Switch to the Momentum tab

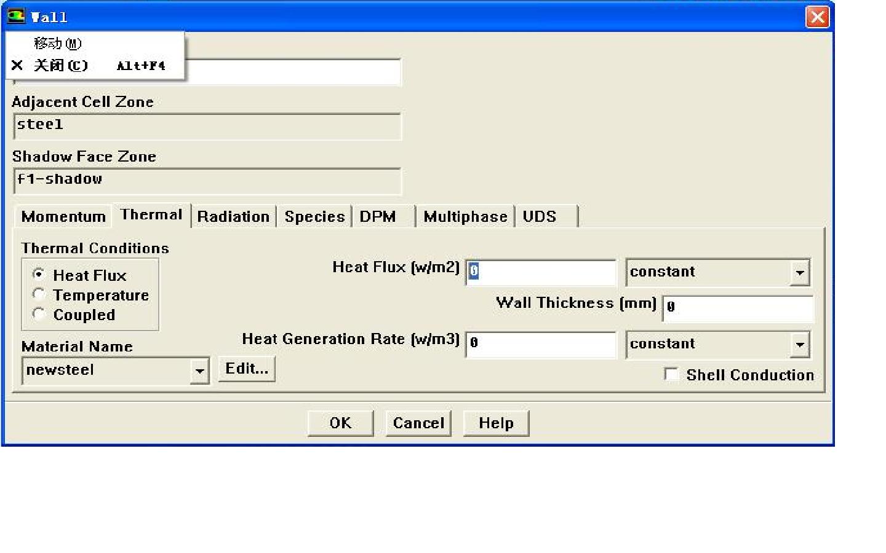[x=63, y=216]
